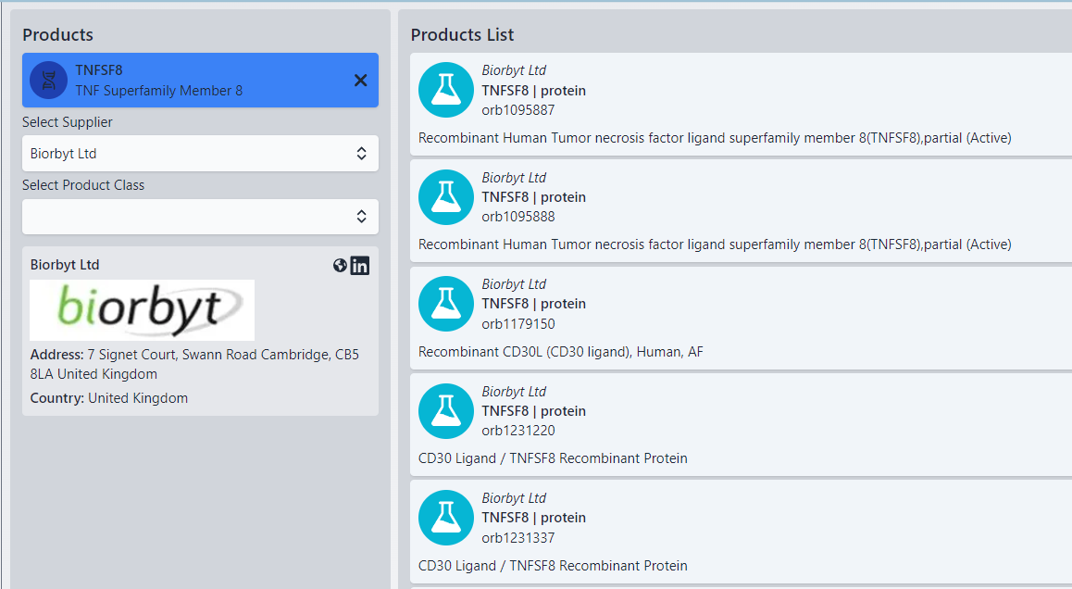The height and width of the screenshot is (589, 1072).
Task: Open the Select Product Class dropdown
Action: (x=200, y=217)
